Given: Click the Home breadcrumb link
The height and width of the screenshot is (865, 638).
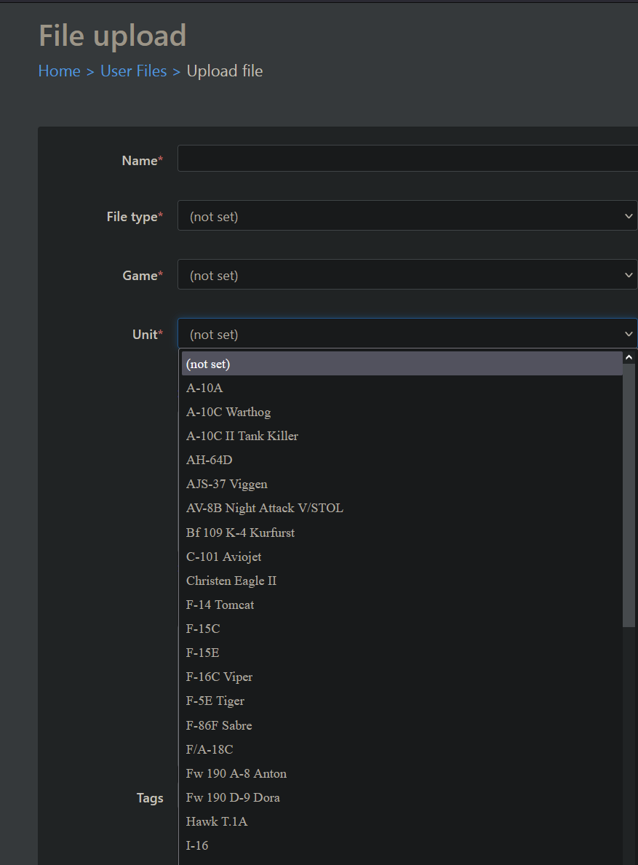Looking at the screenshot, I should pyautogui.click(x=59, y=71).
